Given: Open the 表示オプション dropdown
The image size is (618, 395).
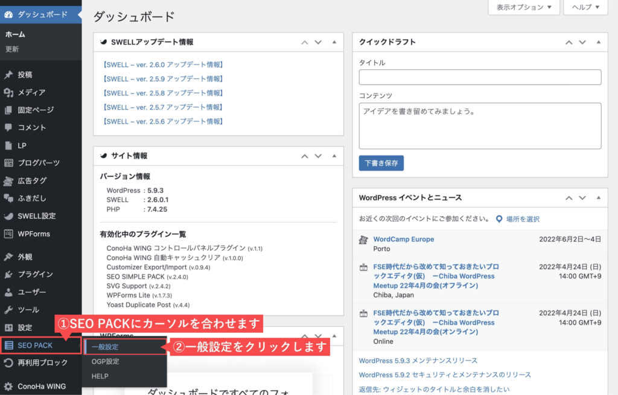Looking at the screenshot, I should (x=524, y=7).
